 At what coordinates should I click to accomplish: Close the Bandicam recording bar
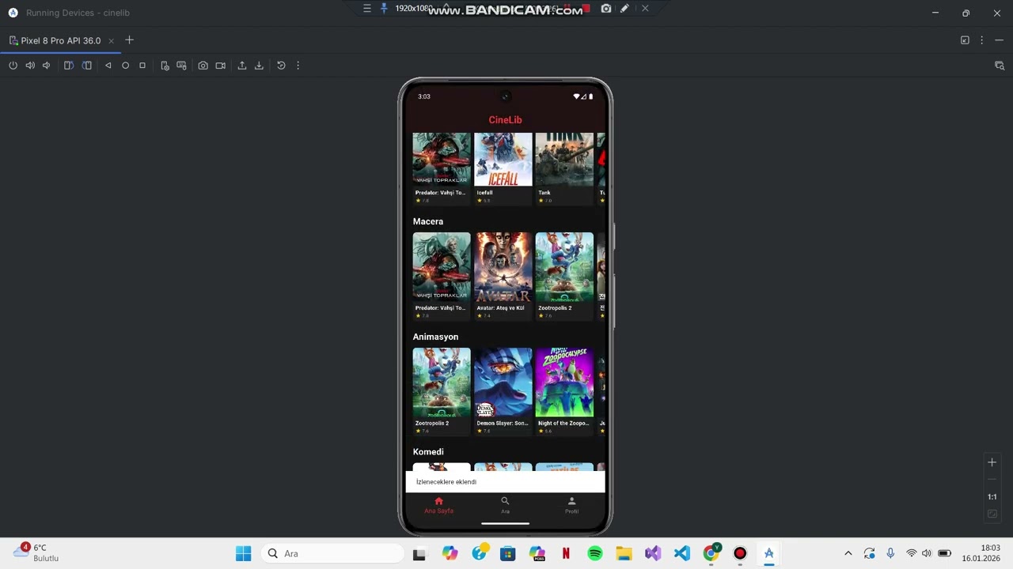pyautogui.click(x=645, y=8)
